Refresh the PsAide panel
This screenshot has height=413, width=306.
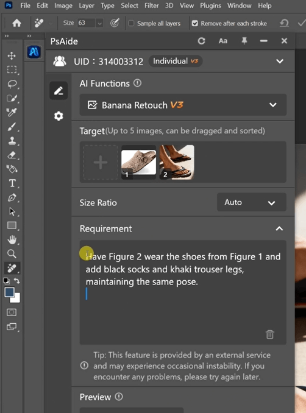tap(201, 41)
